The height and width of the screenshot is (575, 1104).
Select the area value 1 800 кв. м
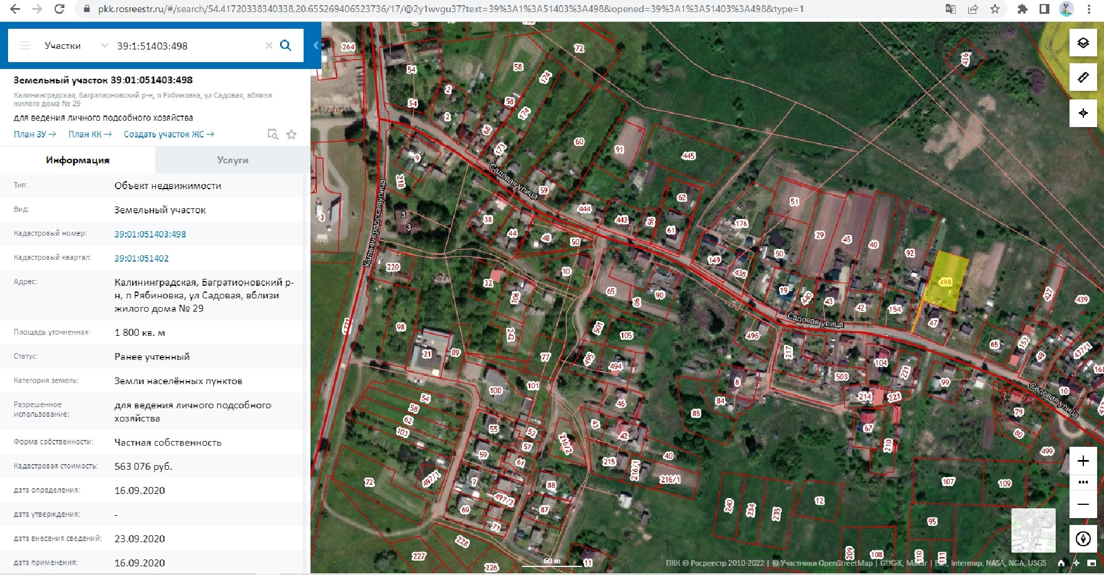click(140, 332)
